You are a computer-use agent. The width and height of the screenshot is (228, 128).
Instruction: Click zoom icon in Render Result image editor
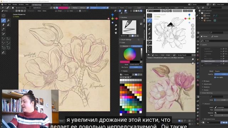[193, 59]
